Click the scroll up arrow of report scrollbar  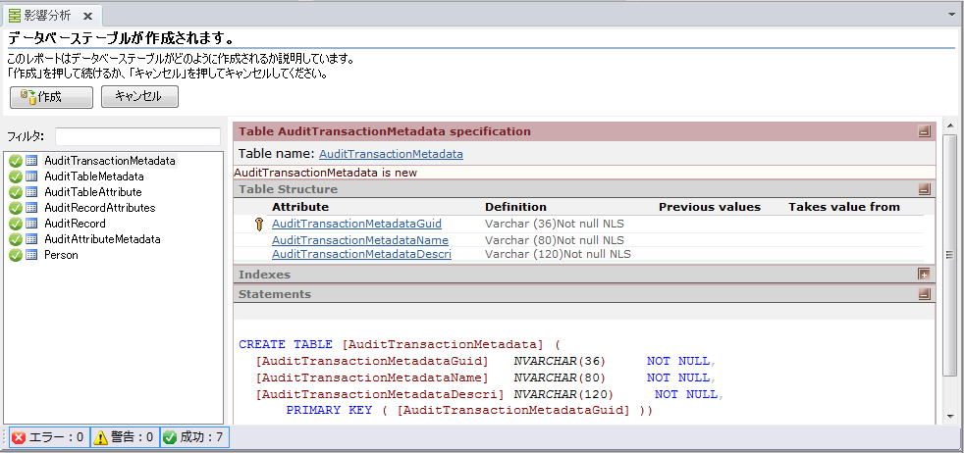coord(949,126)
